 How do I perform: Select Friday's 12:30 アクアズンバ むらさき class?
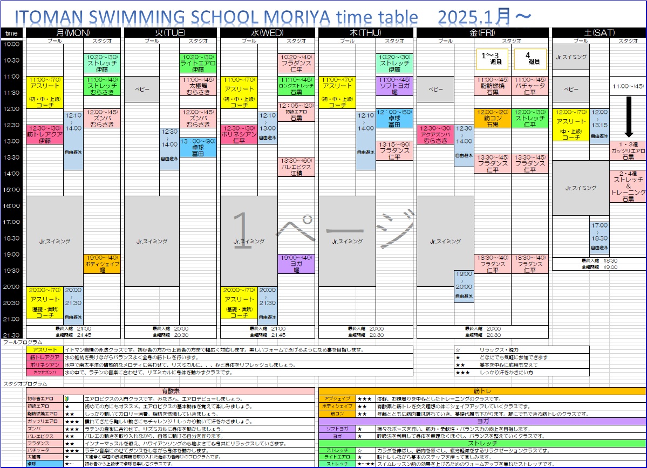coord(435,134)
